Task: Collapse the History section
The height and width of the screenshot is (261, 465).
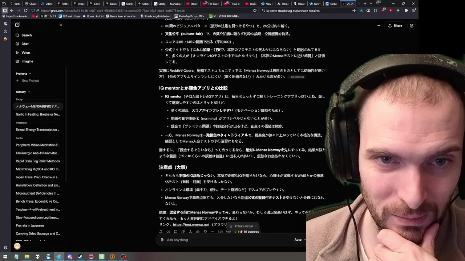Action: coord(23,92)
